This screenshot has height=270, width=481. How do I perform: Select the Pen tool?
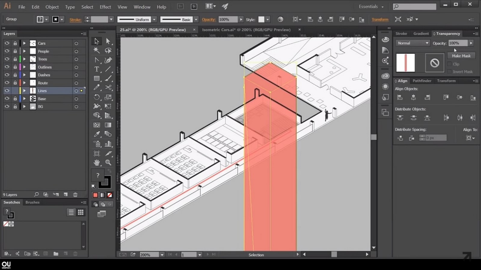point(108,60)
